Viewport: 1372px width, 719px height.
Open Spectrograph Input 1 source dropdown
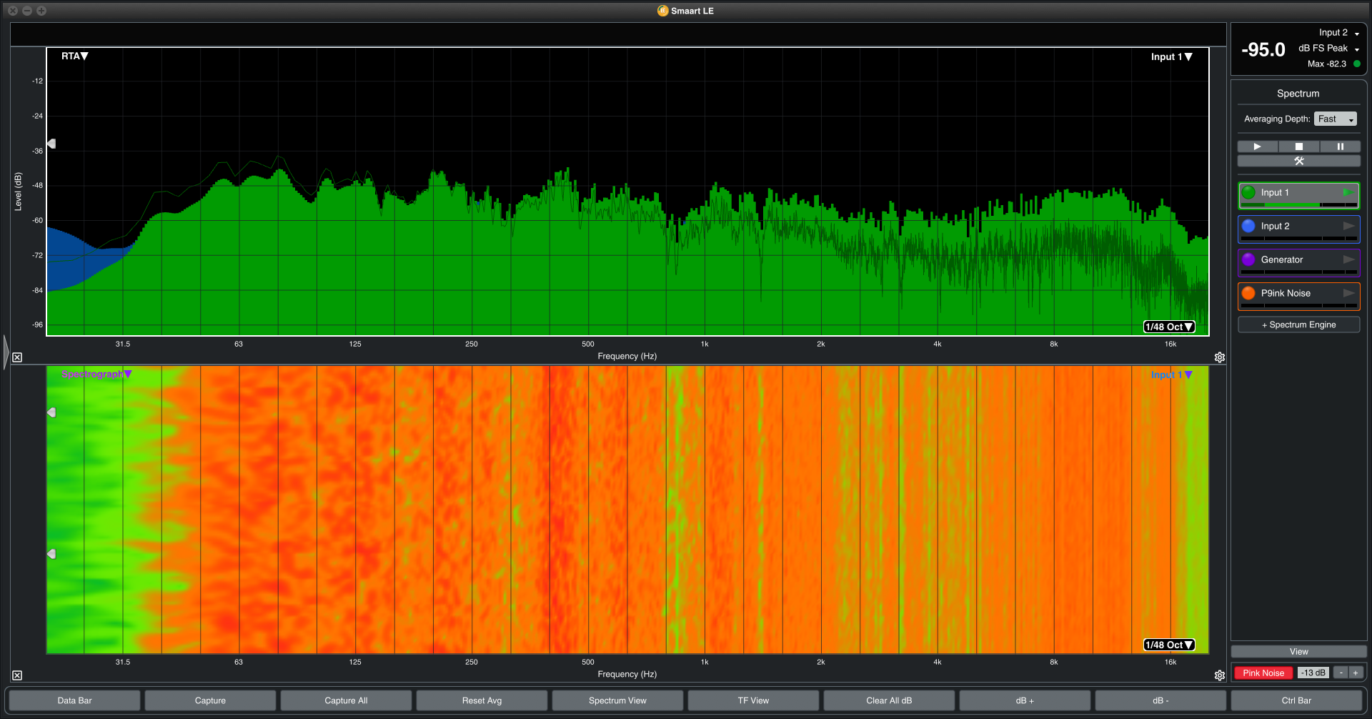coord(1172,375)
